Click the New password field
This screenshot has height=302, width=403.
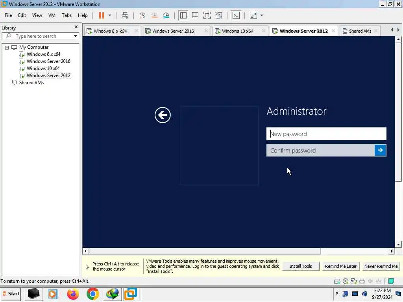point(326,134)
